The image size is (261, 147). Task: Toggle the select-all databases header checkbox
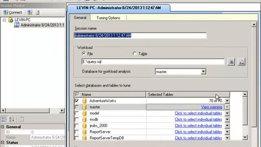tap(77, 94)
